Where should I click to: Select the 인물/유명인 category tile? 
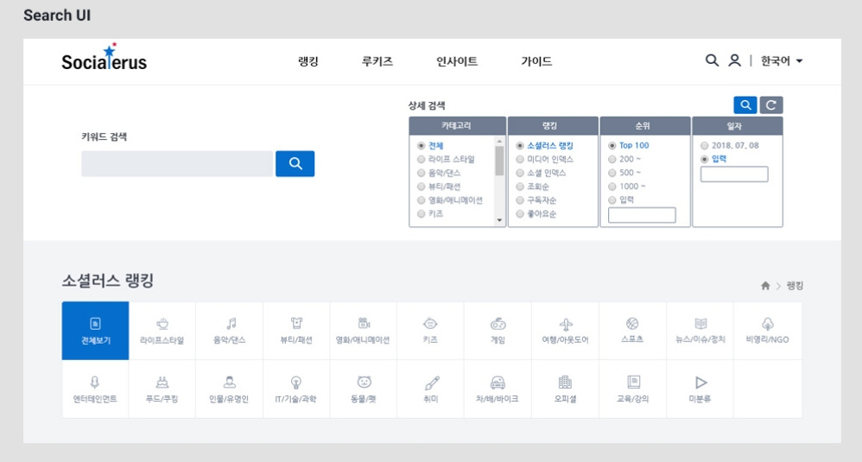(x=229, y=389)
